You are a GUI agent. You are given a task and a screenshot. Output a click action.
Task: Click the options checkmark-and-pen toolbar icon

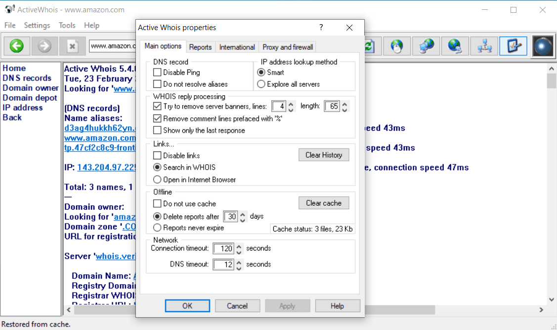pos(514,46)
